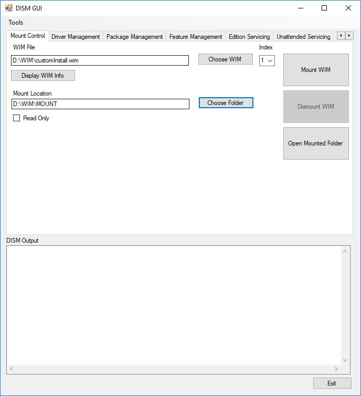Click the WIM File path field
This screenshot has width=361, height=396.
pyautogui.click(x=100, y=60)
